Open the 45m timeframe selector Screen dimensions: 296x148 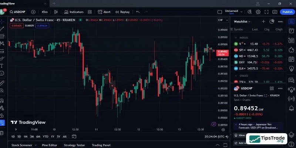point(44,12)
